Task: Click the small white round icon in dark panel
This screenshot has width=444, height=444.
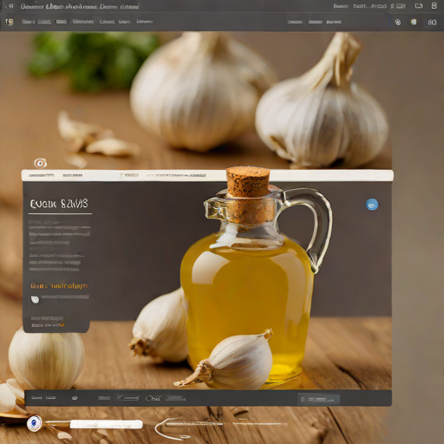Action: [35, 300]
